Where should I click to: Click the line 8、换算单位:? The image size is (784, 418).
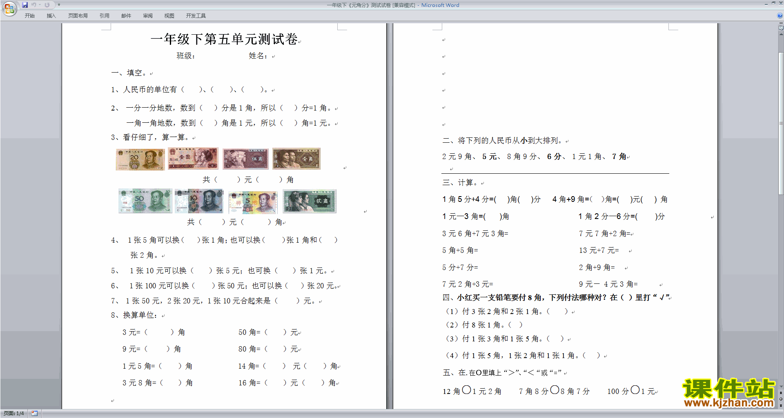pos(135,315)
